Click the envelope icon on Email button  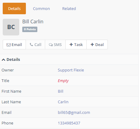[x=8, y=45]
